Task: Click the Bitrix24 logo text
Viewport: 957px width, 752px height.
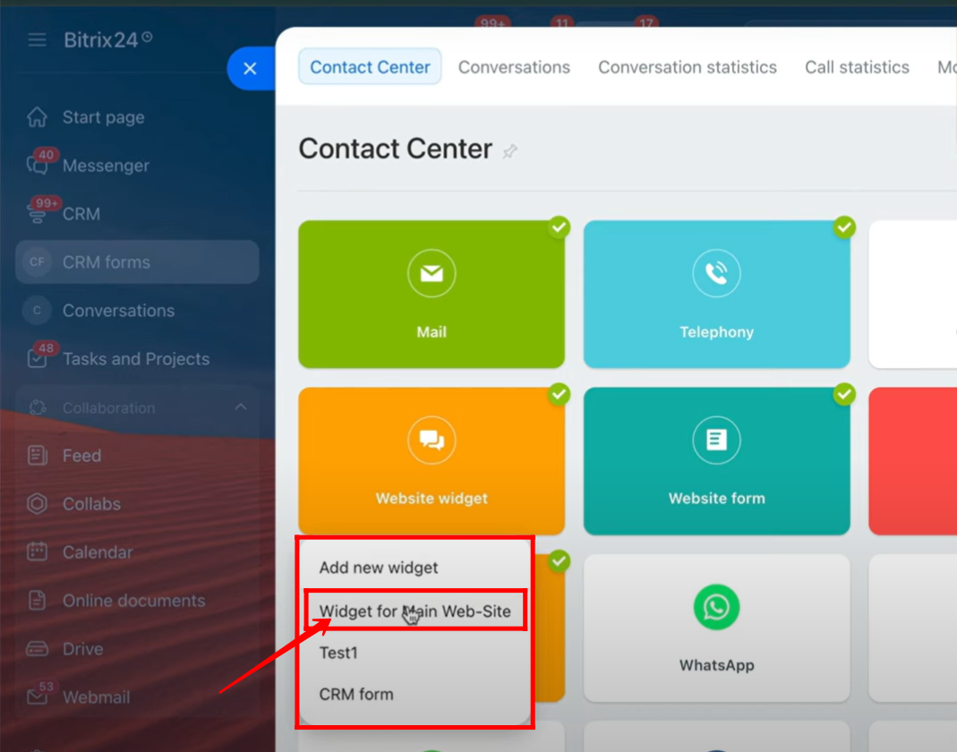Action: point(100,40)
